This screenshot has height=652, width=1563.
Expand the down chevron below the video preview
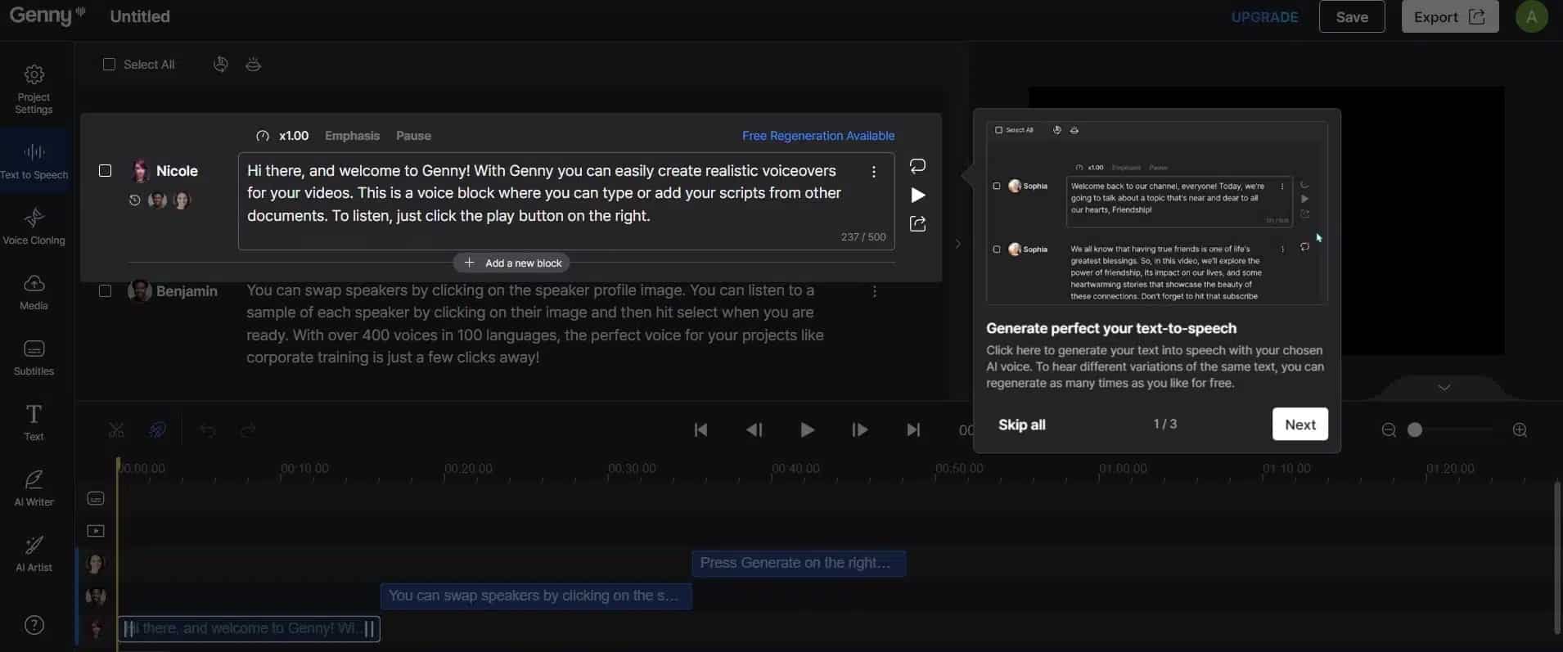tap(1444, 388)
